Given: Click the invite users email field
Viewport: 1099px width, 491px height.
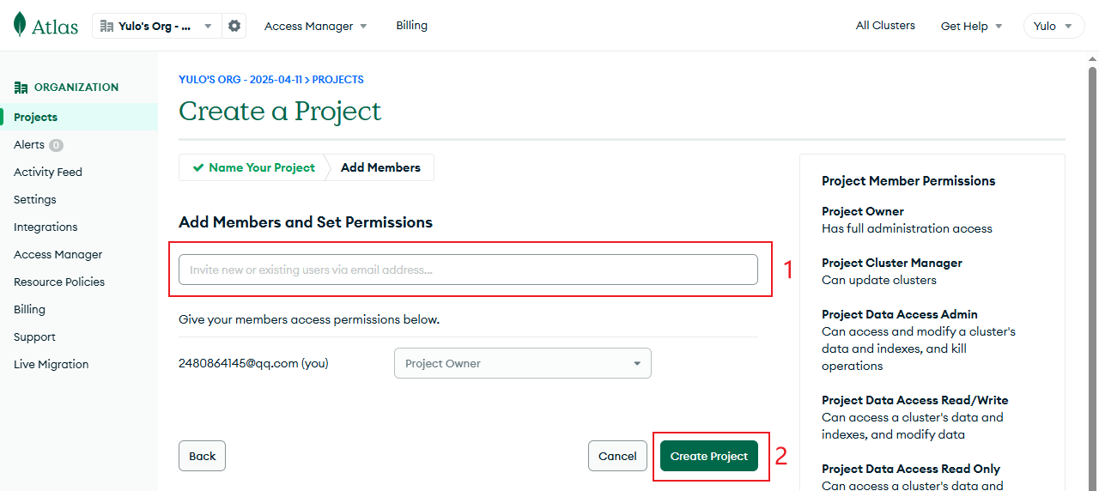Looking at the screenshot, I should (x=468, y=270).
